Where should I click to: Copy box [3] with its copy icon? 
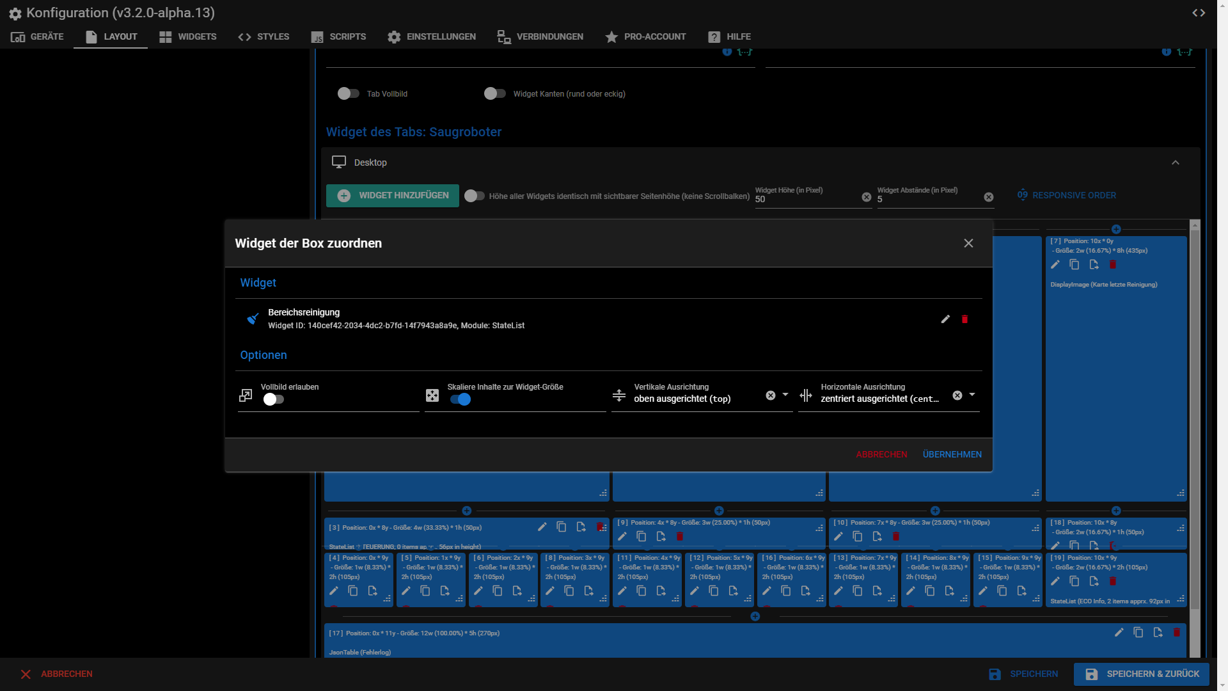point(561,527)
